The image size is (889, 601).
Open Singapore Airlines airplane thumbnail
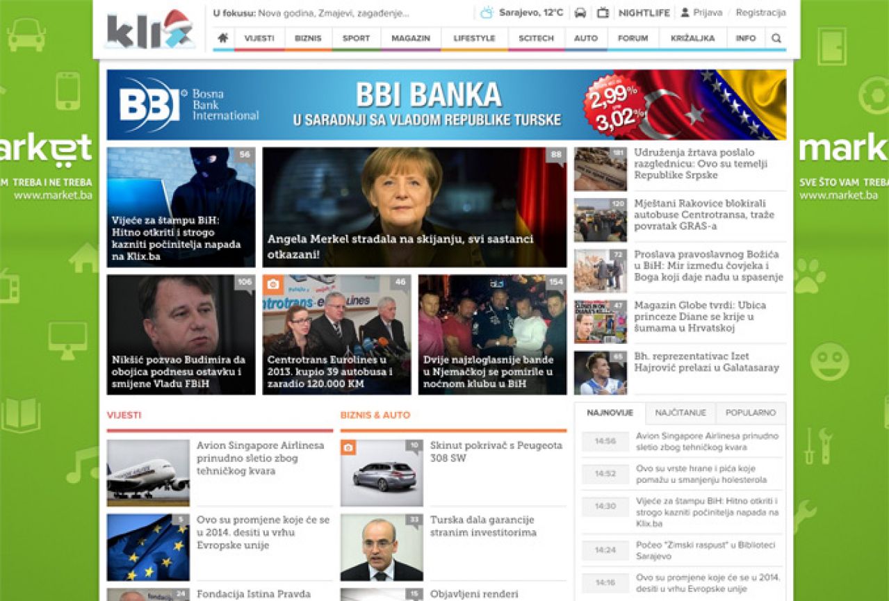coord(148,472)
